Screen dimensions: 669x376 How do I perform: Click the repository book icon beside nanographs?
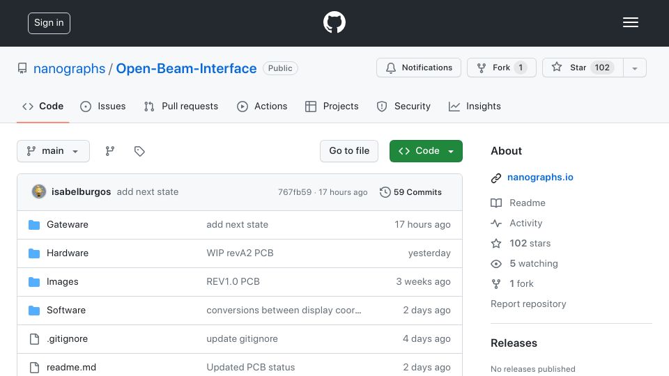pyautogui.click(x=22, y=68)
